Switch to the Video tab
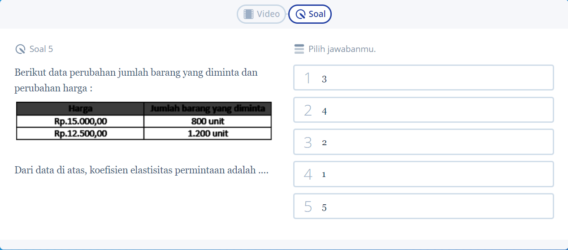 pyautogui.click(x=261, y=14)
